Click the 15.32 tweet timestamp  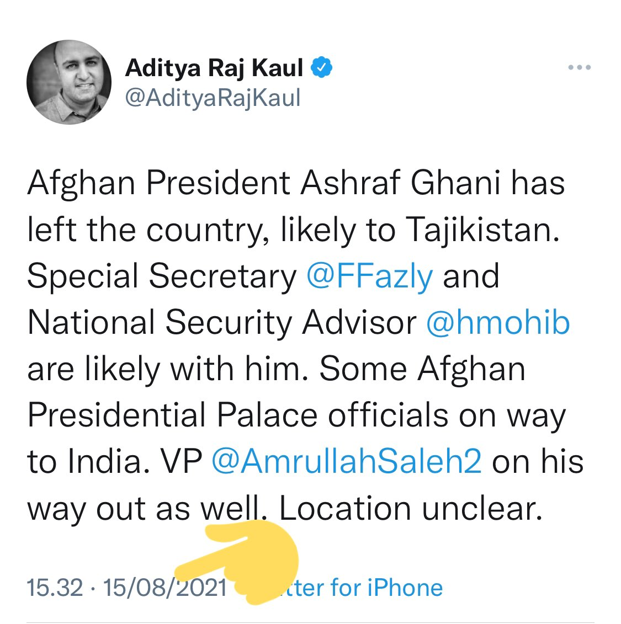tap(55, 588)
